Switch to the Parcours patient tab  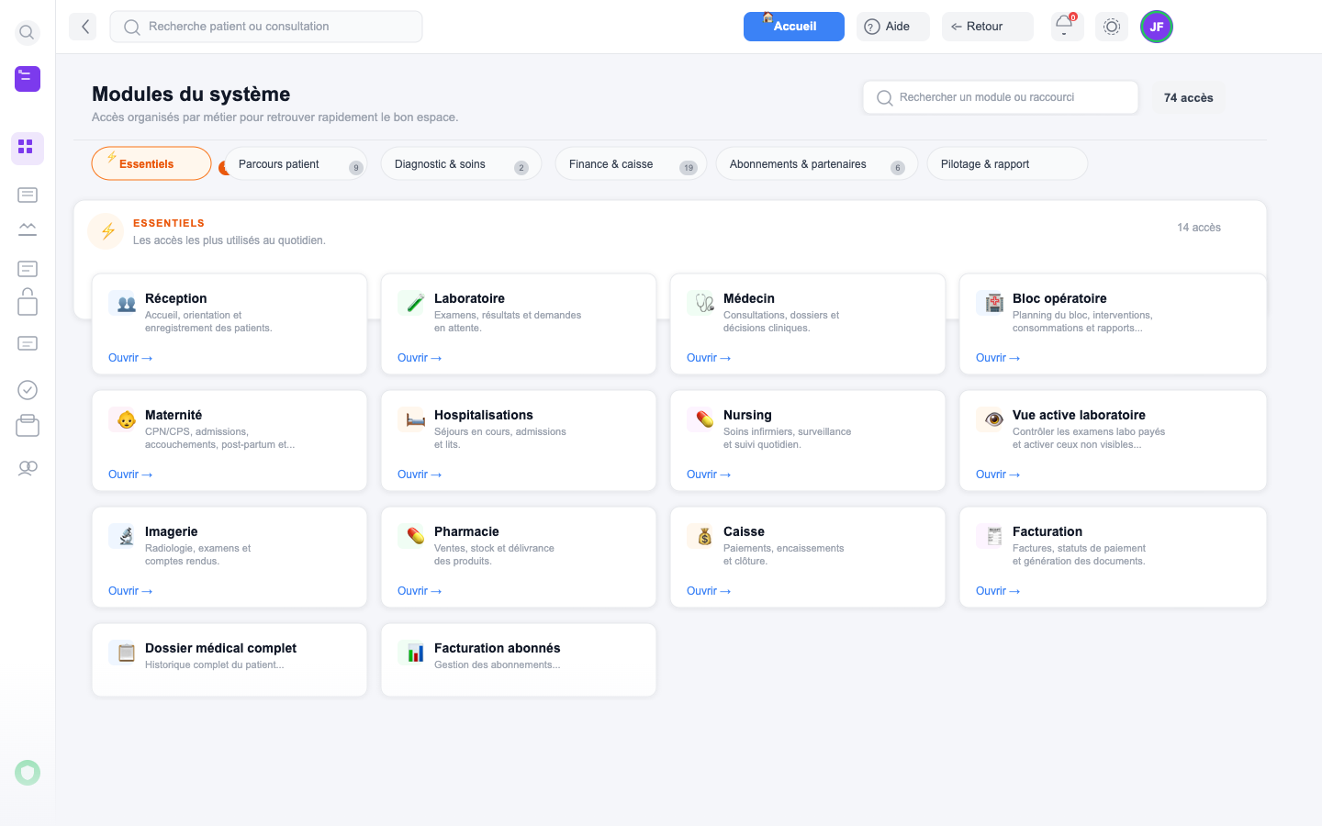296,163
